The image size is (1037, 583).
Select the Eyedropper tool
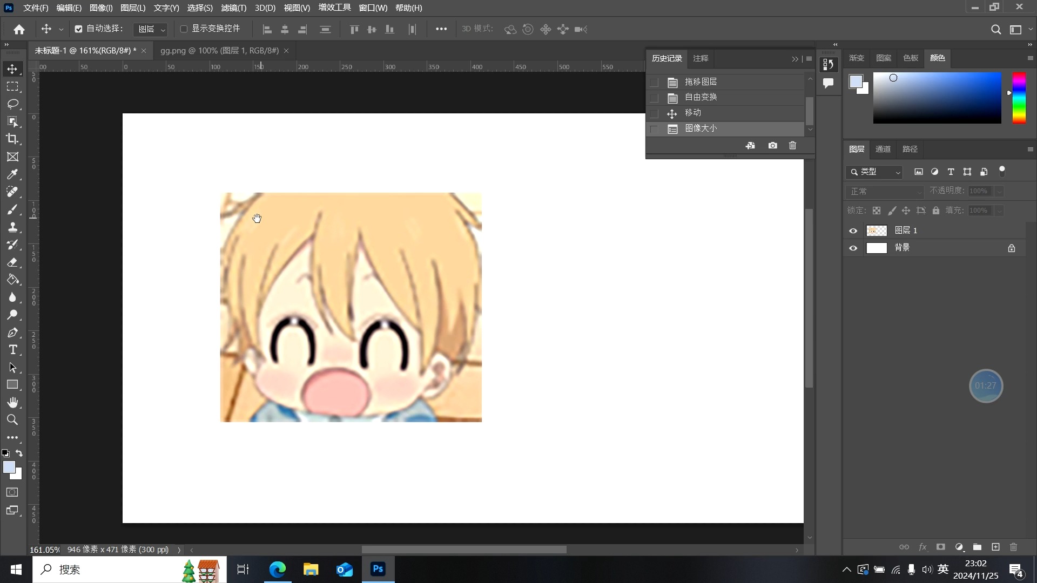tap(12, 174)
